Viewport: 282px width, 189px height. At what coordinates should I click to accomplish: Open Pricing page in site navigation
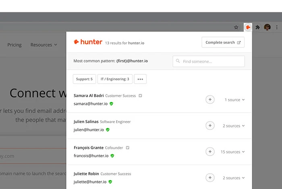pos(15,45)
